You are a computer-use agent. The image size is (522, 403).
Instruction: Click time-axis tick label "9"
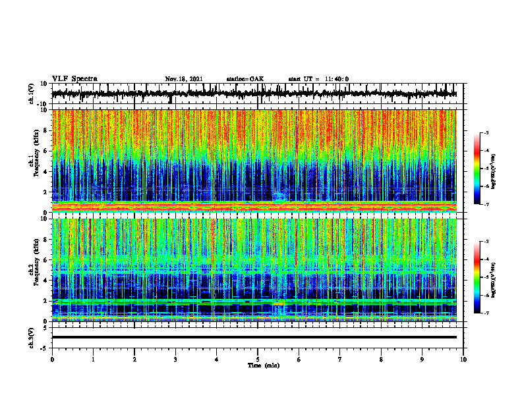422,360
